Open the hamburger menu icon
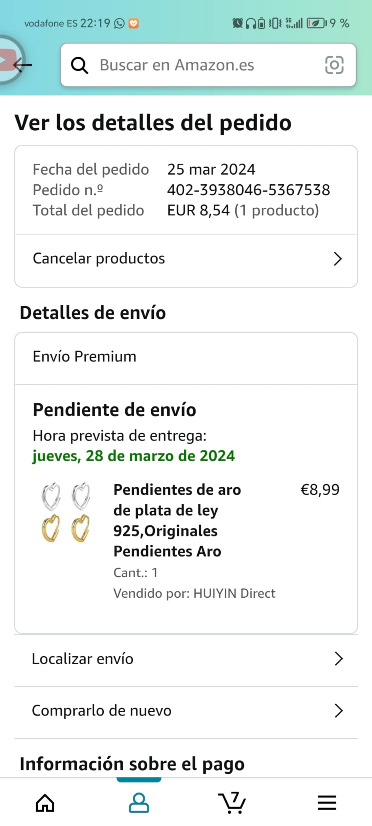 [327, 803]
